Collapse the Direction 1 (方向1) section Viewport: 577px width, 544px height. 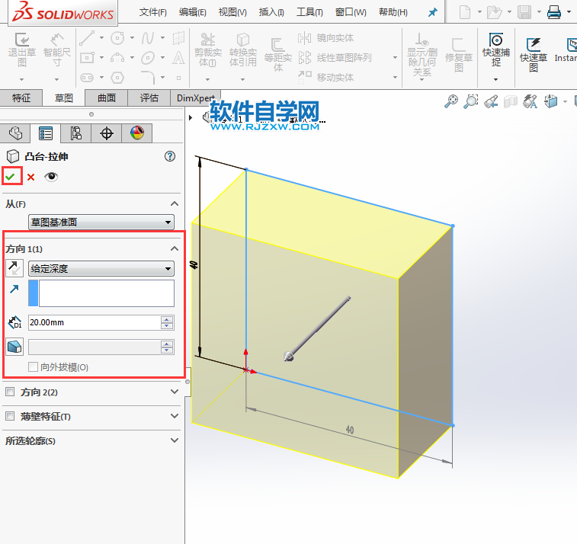click(175, 248)
